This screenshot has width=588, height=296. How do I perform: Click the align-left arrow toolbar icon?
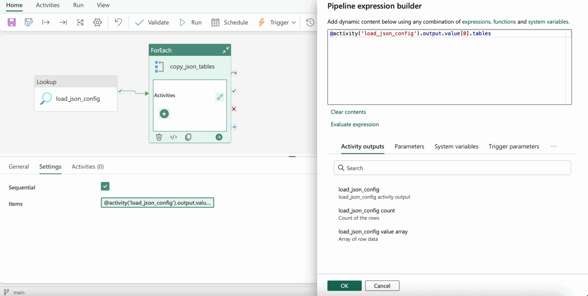46,22
